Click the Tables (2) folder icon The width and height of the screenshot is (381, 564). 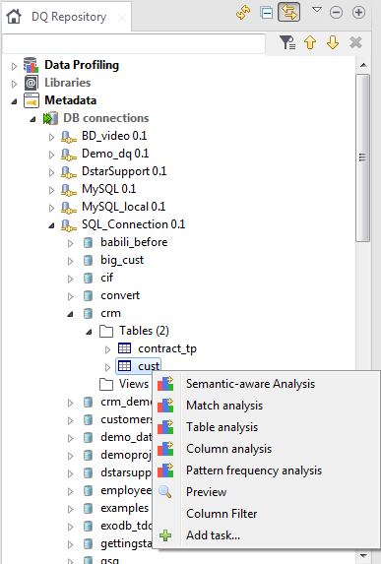[106, 331]
